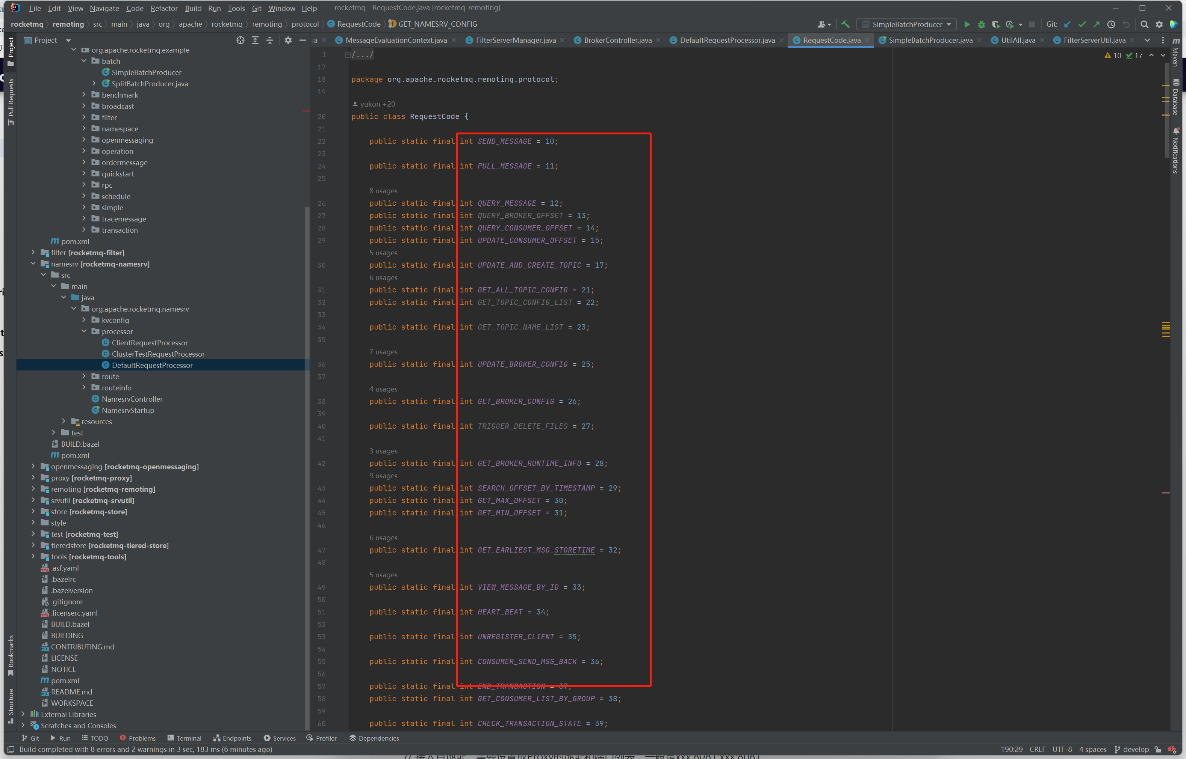Open Project panel options gear
Image resolution: width=1186 pixels, height=759 pixels.
pyautogui.click(x=288, y=41)
